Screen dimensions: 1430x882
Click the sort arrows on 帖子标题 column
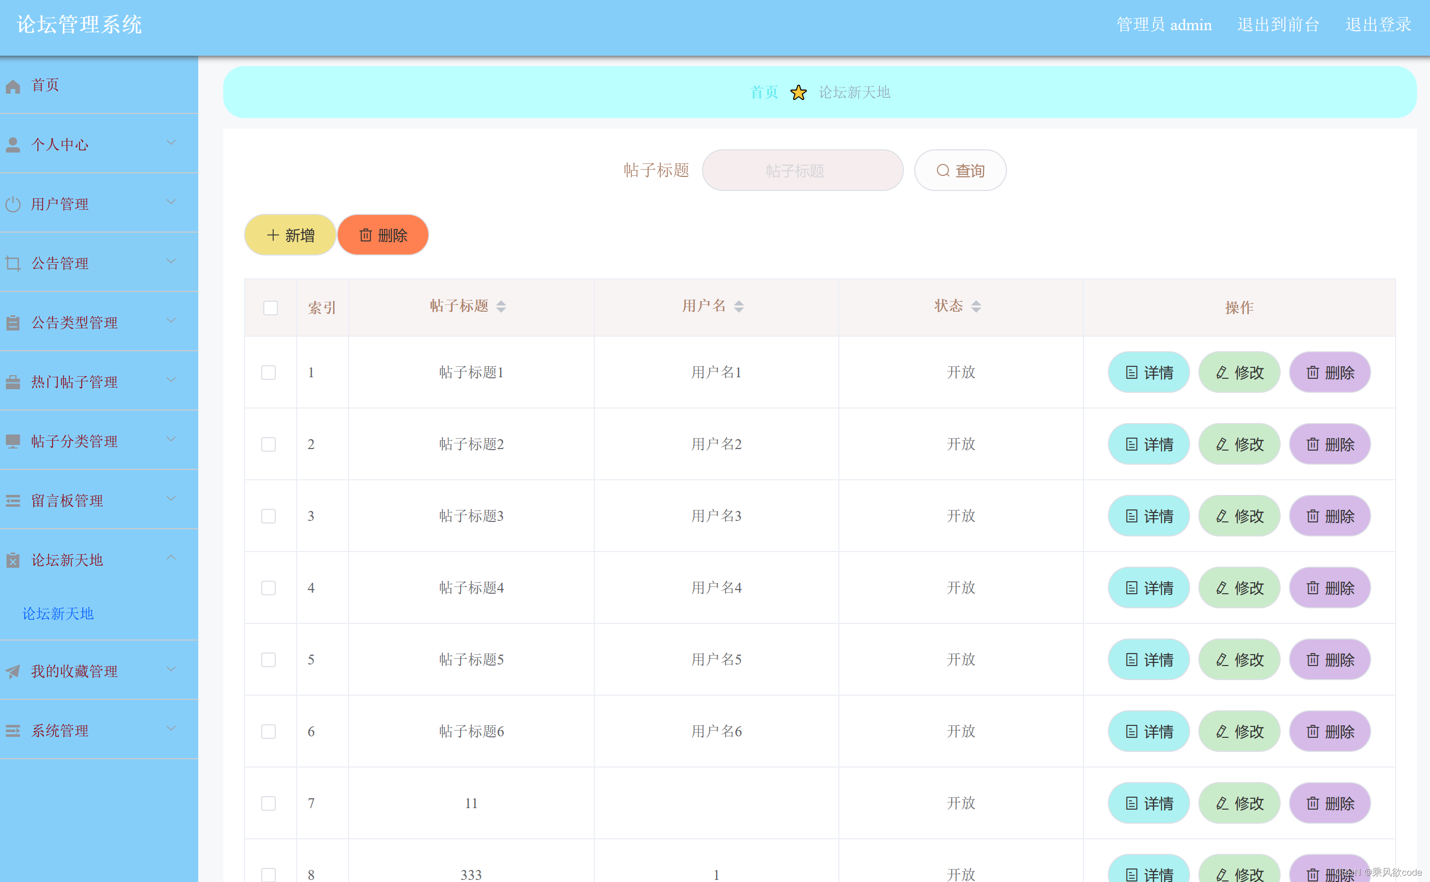point(501,306)
